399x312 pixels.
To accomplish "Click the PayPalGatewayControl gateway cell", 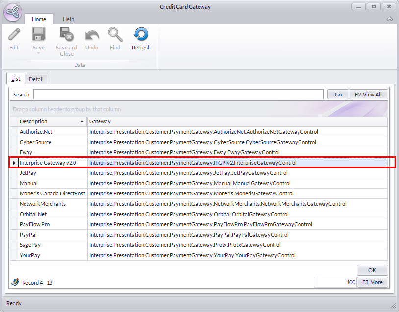I will tap(237, 235).
